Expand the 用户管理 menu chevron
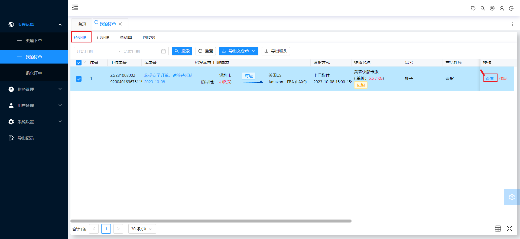 [x=60, y=105]
